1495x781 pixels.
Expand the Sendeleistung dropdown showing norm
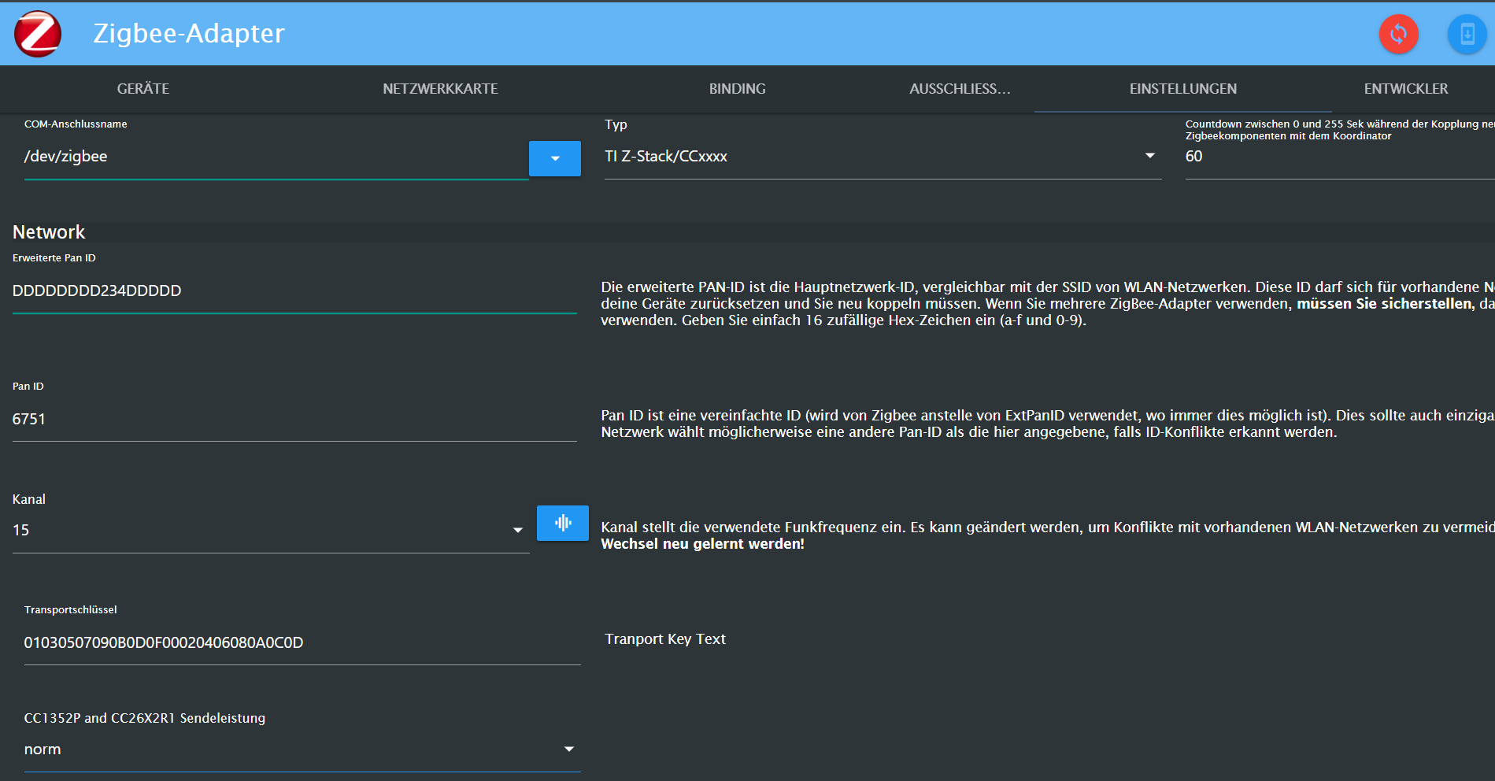(302, 750)
